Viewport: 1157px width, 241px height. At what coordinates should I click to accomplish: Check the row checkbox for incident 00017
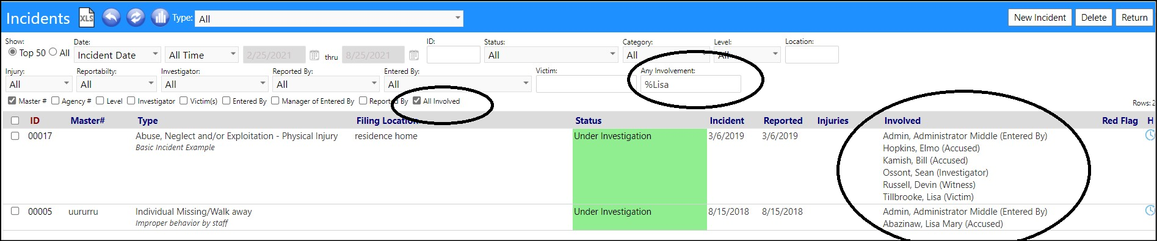(15, 135)
